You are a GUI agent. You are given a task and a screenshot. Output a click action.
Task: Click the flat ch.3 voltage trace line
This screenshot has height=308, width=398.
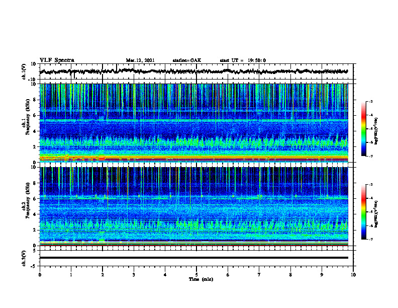[193, 258]
